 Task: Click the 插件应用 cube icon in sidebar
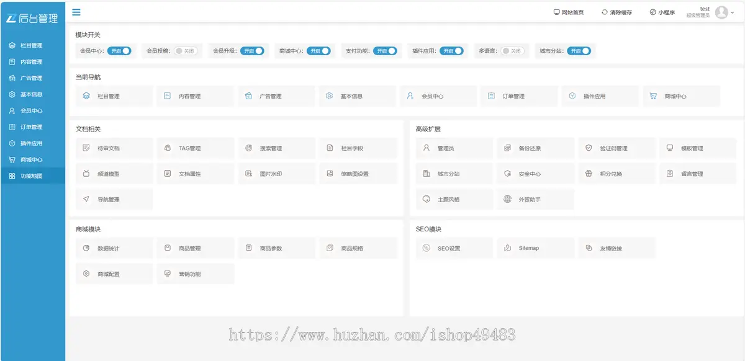click(x=12, y=143)
